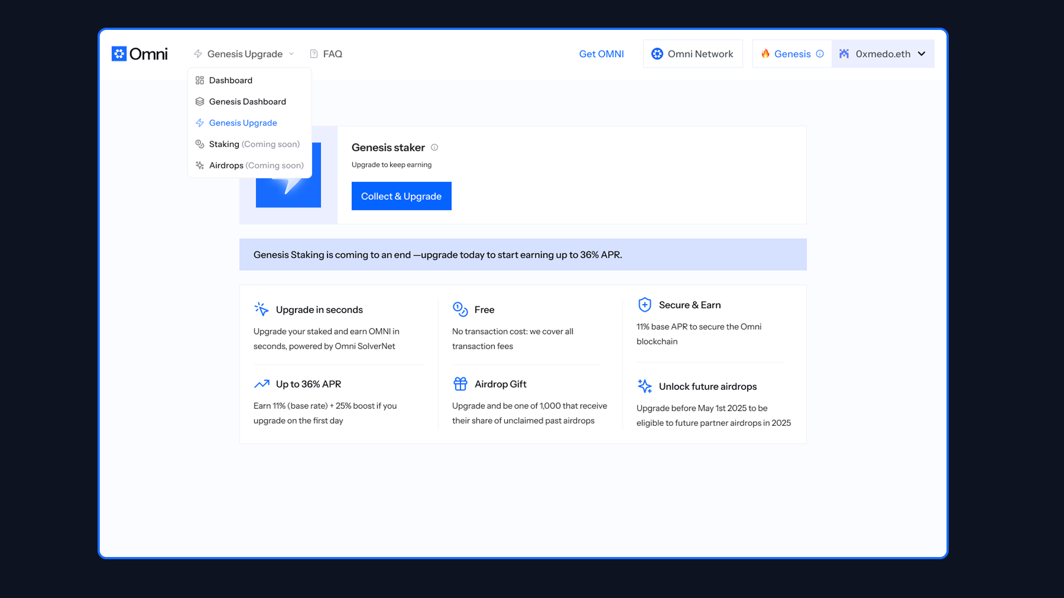Click info icon beside Genesis badge
This screenshot has width=1064, height=598.
(820, 54)
